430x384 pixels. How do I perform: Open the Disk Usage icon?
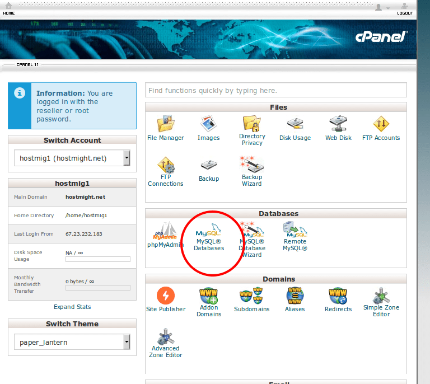(295, 123)
